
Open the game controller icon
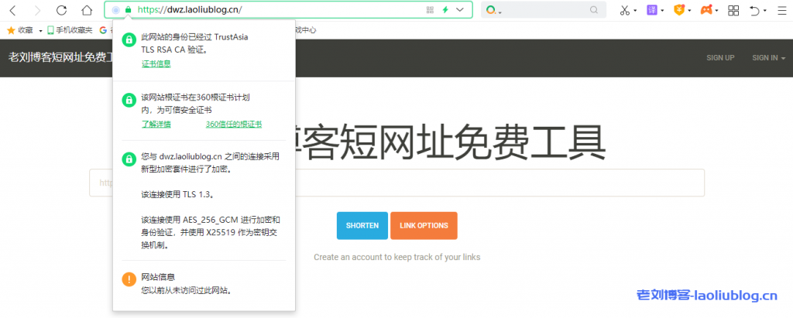[x=706, y=10]
